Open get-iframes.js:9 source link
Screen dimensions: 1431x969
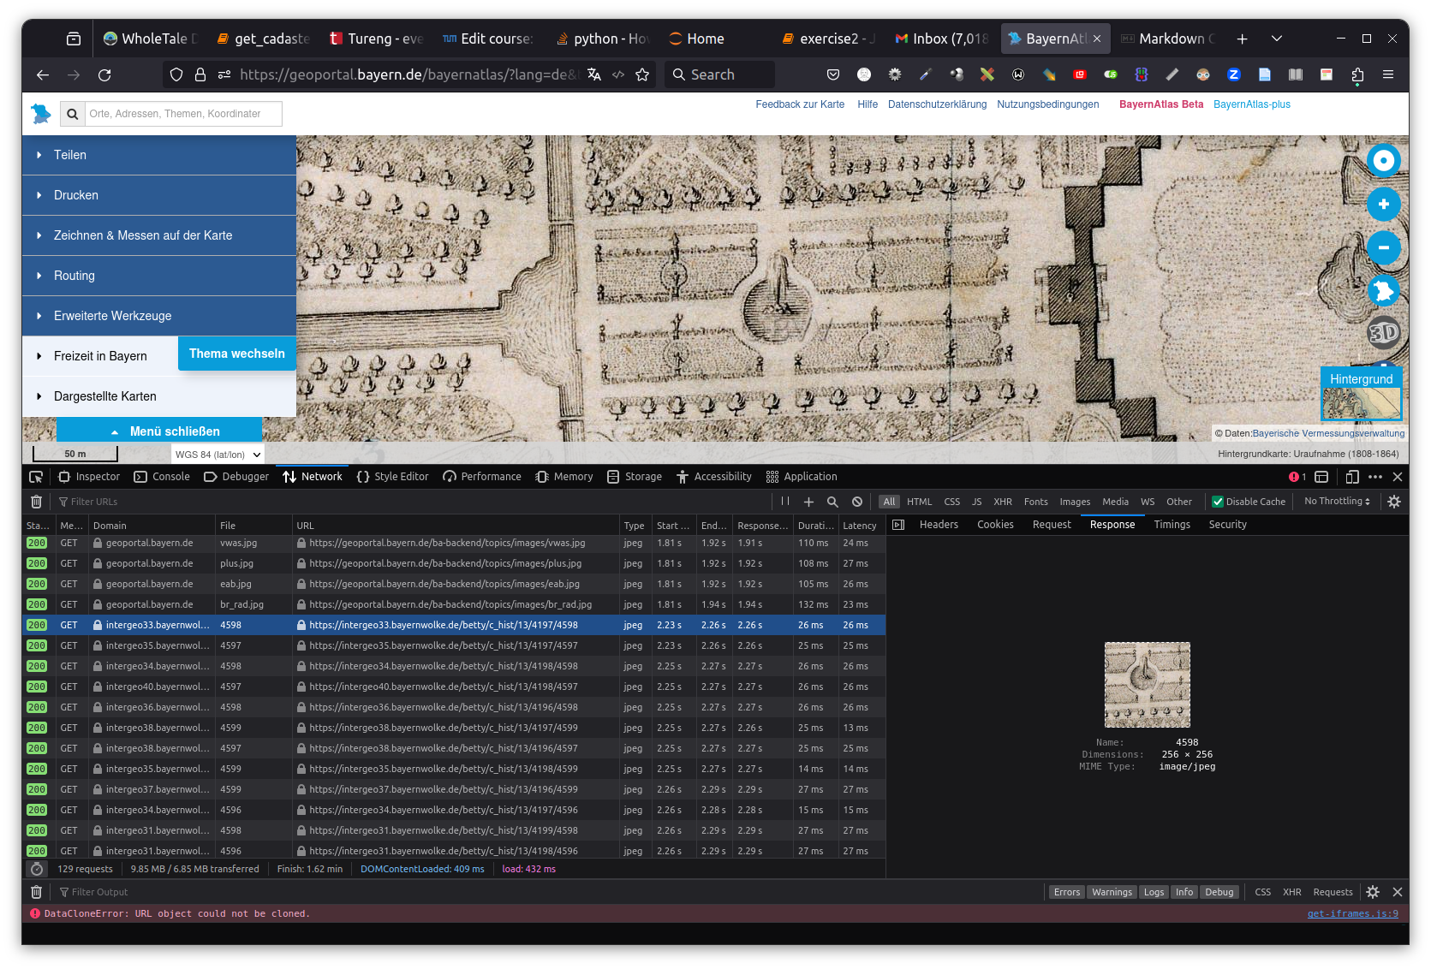(x=1353, y=914)
